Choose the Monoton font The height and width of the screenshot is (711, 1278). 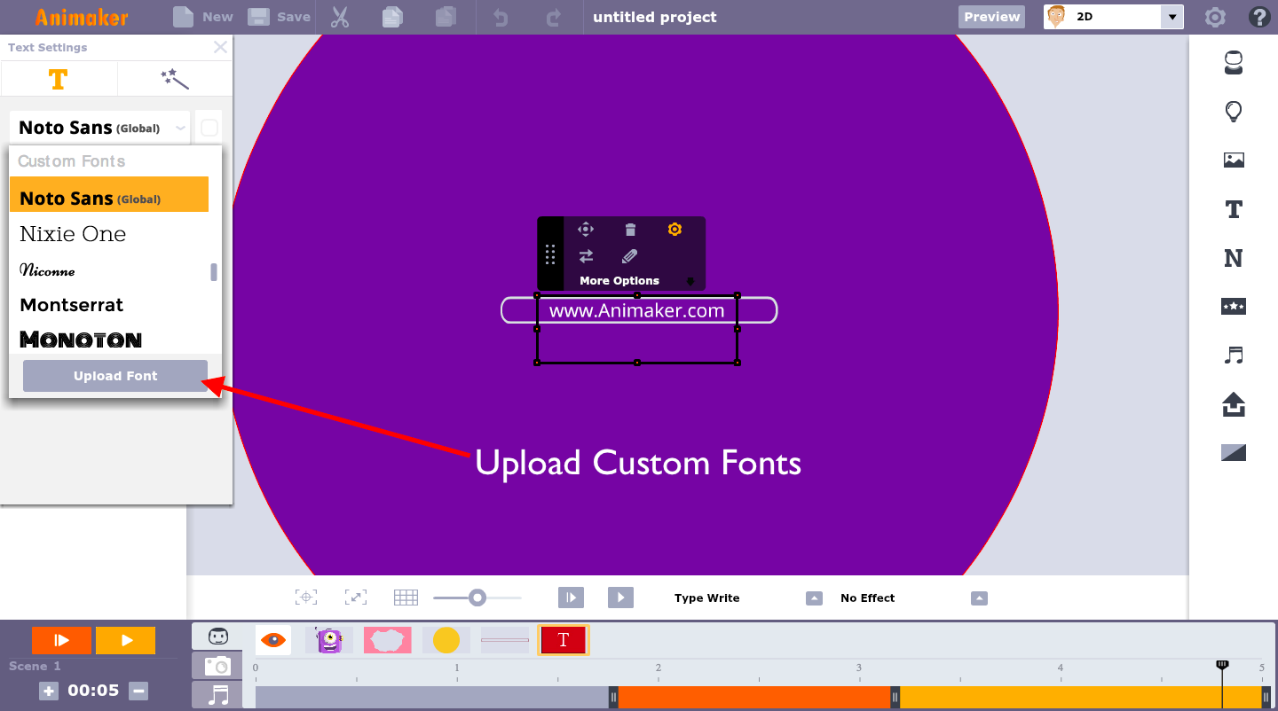pyautogui.click(x=81, y=339)
